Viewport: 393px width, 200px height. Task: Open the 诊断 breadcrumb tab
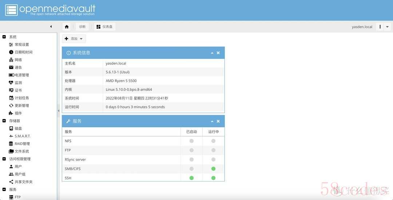[82, 27]
